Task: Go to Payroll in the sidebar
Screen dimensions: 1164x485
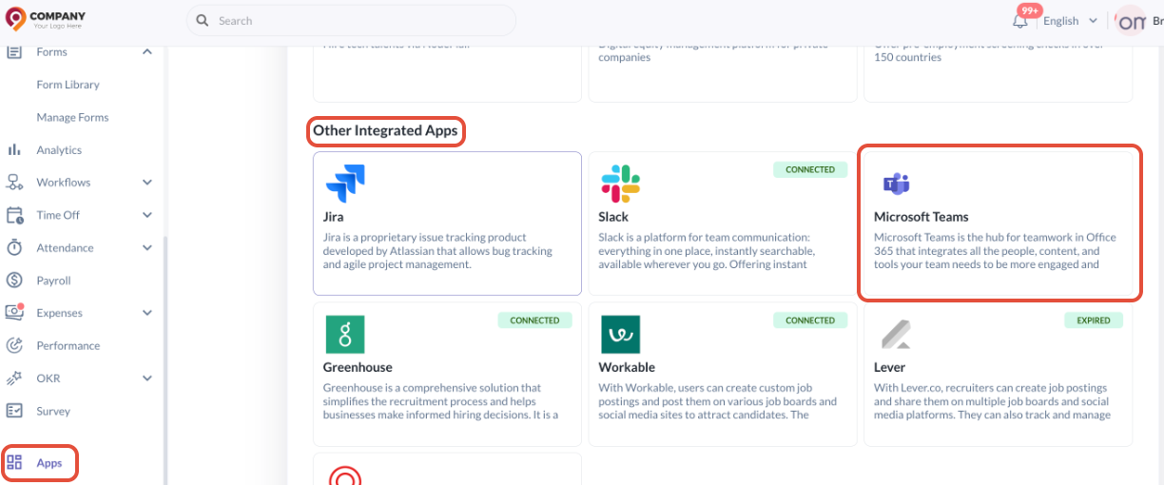Action: click(x=53, y=281)
